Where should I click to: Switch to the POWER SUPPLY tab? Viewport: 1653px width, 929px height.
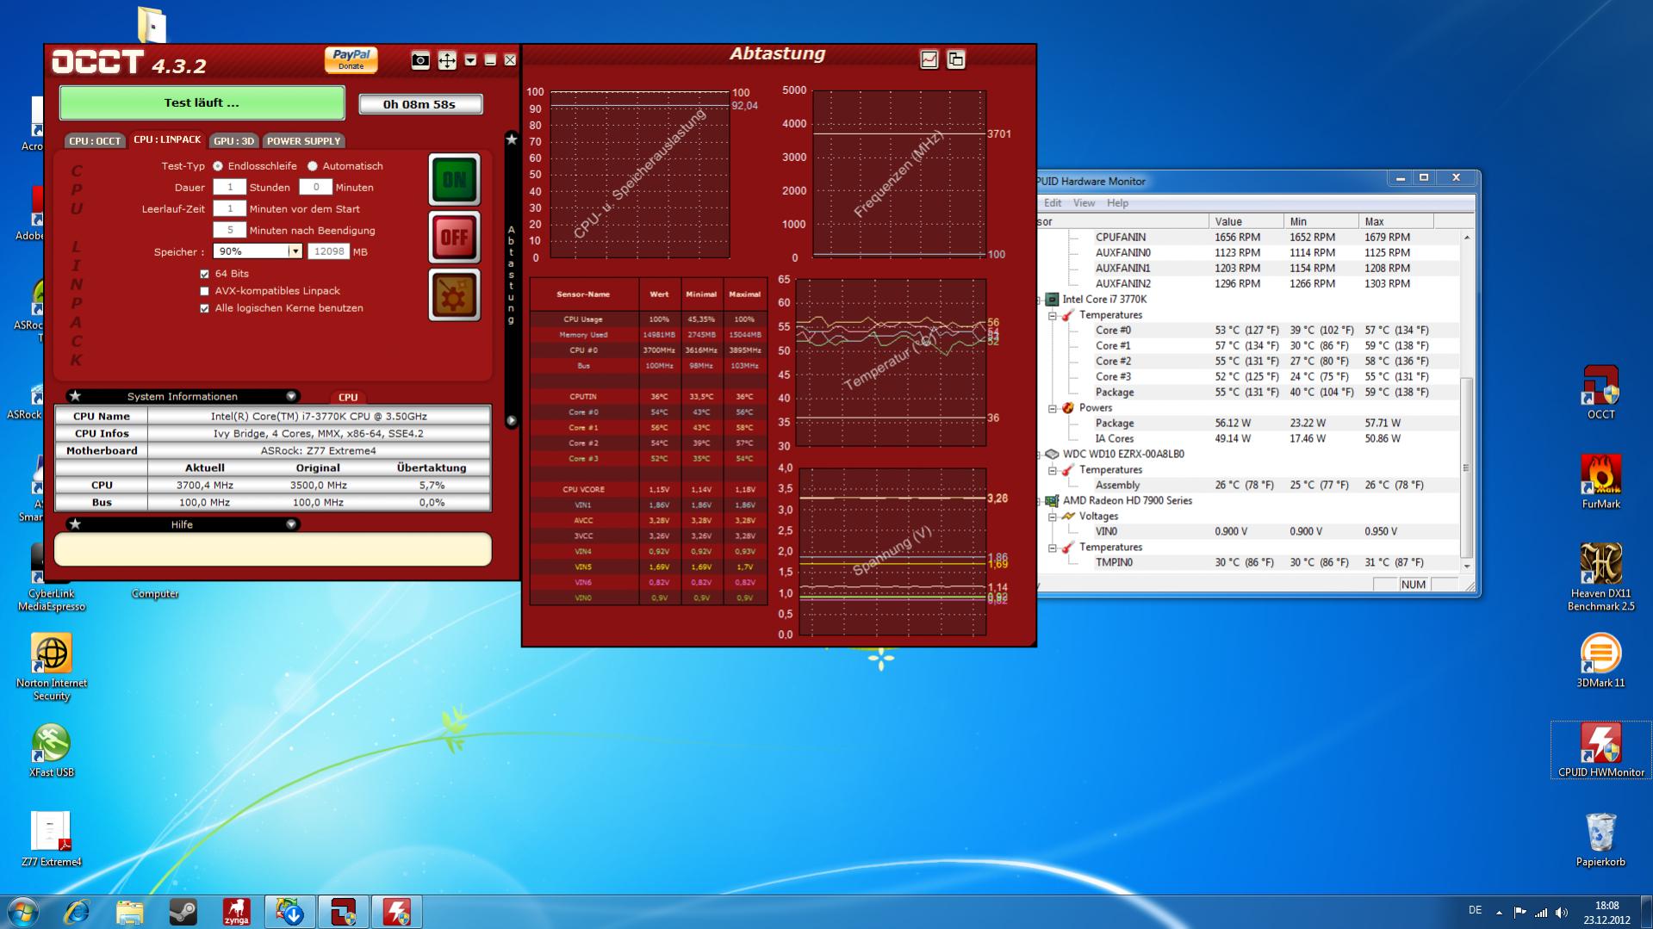(304, 140)
